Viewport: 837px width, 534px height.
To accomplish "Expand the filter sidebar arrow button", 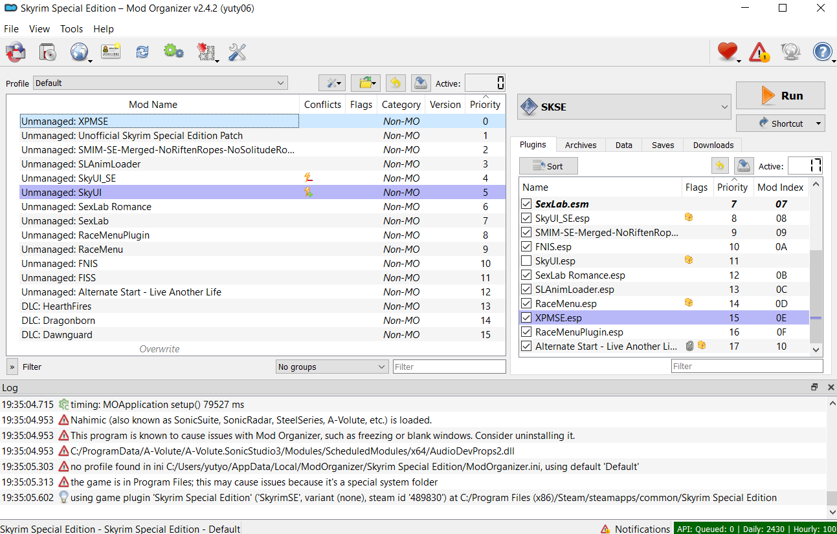I will [x=12, y=367].
